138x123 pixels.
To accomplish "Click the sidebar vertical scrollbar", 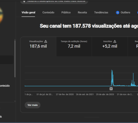I will point(15,58).
